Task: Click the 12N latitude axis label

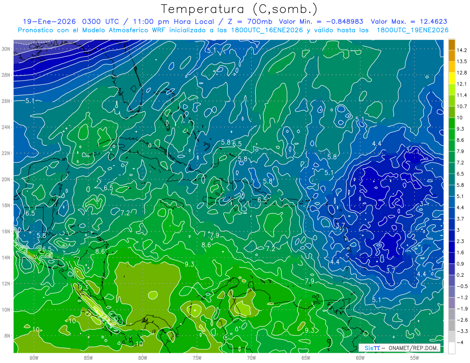Action: (7, 283)
